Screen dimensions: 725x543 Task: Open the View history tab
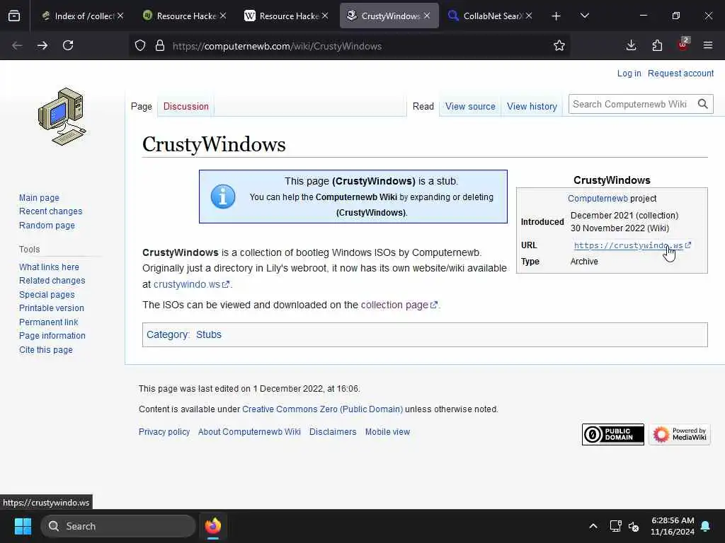click(532, 106)
